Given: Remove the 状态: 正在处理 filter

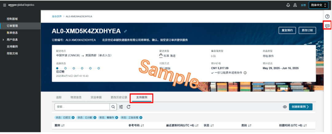Looking at the screenshot, I should (x=141, y=117).
